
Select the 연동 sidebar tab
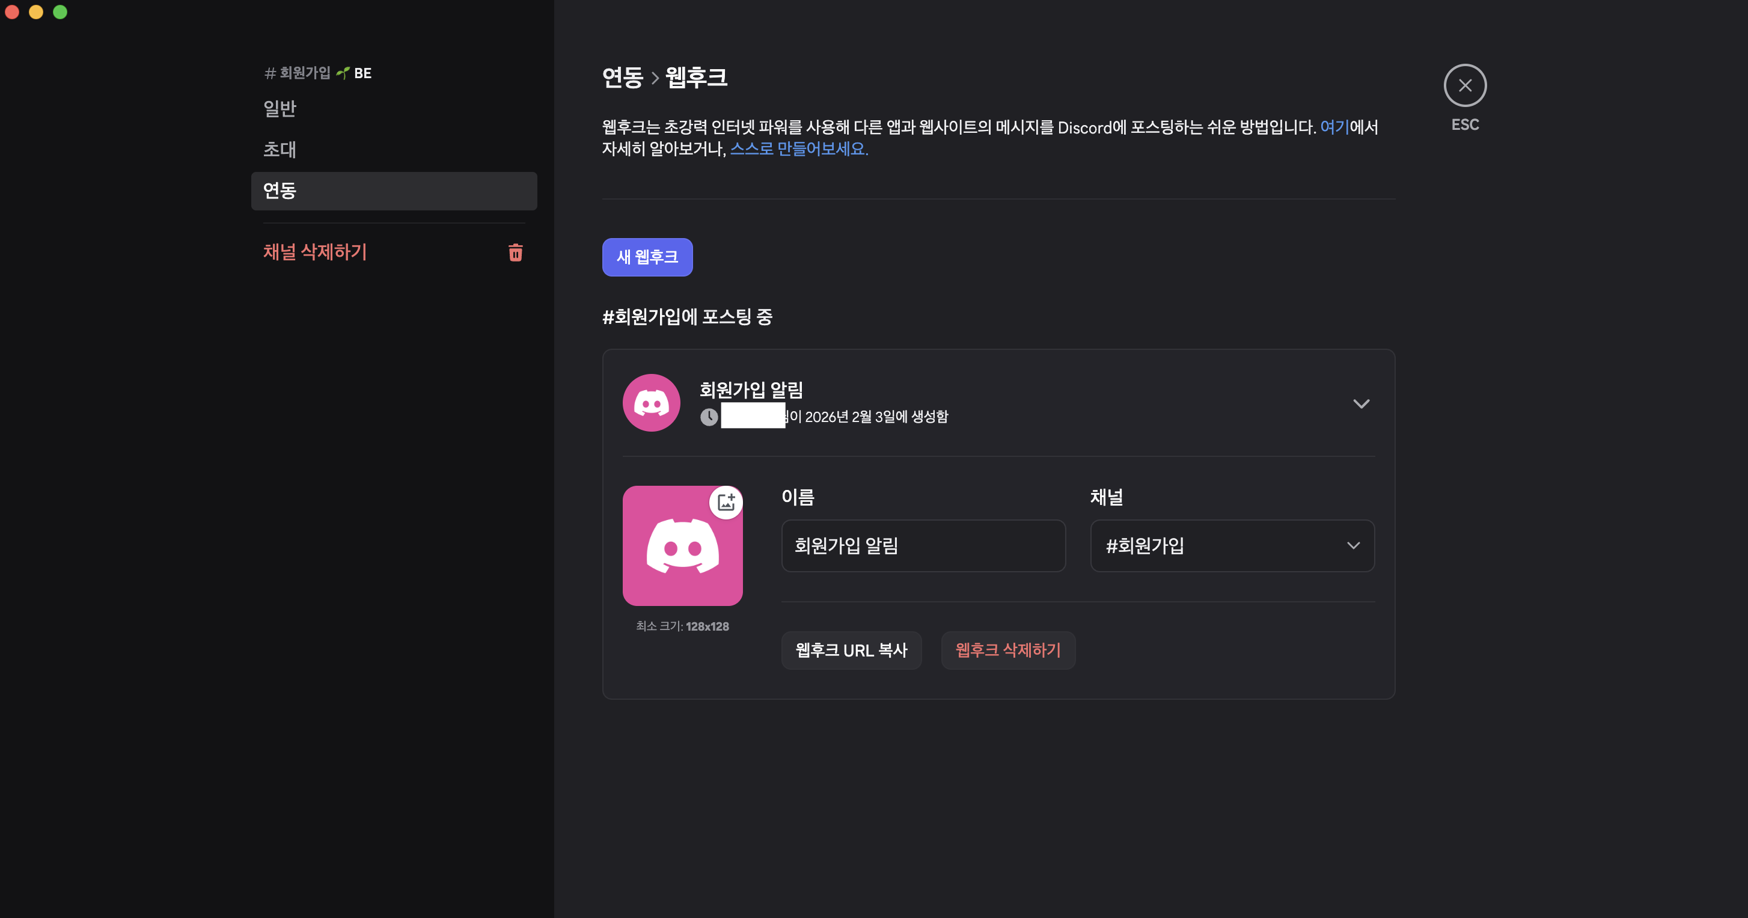394,191
